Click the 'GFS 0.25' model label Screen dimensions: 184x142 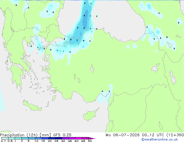point(62,135)
